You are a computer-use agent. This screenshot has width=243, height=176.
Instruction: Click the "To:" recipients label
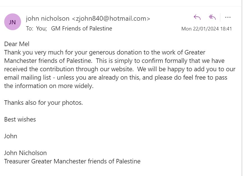point(29,28)
